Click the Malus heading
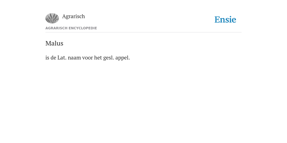 (x=54, y=43)
